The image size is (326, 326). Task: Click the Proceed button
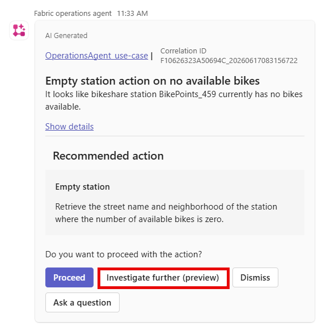pyautogui.click(x=69, y=278)
